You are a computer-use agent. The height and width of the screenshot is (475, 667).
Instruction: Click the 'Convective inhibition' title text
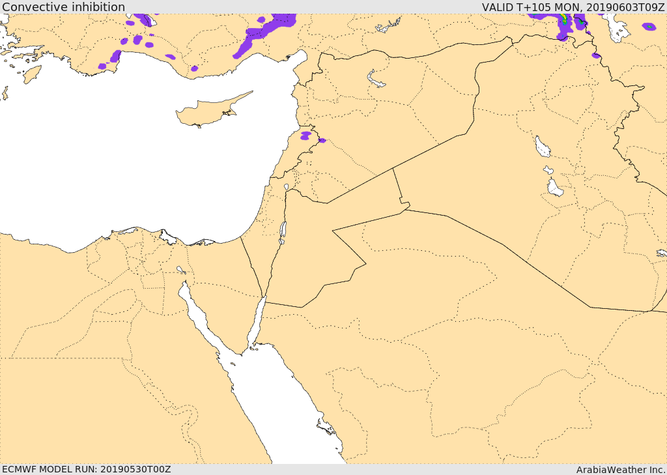tap(63, 7)
